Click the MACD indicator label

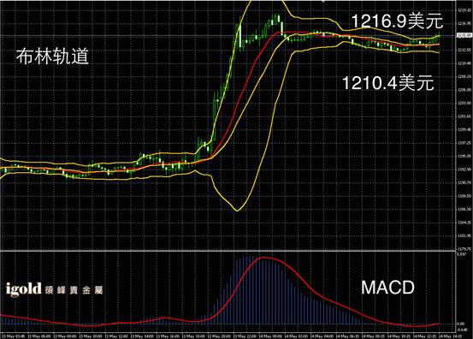click(388, 288)
